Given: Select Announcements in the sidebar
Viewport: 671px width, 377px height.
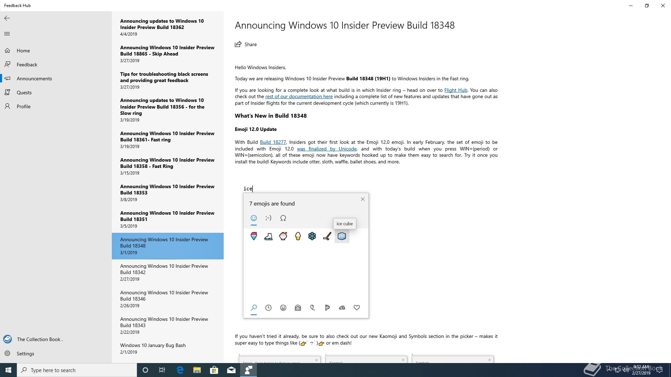Looking at the screenshot, I should click(x=56, y=79).
